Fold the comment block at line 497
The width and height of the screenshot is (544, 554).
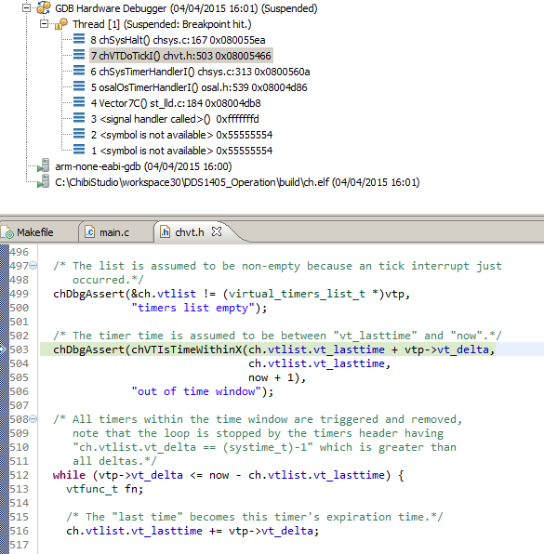[33, 266]
